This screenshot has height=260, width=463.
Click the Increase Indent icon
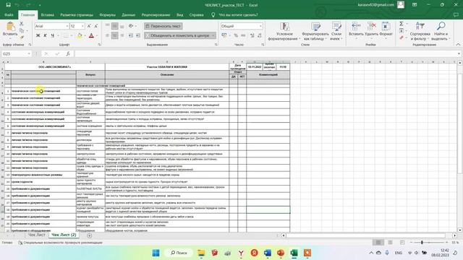tap(138, 35)
